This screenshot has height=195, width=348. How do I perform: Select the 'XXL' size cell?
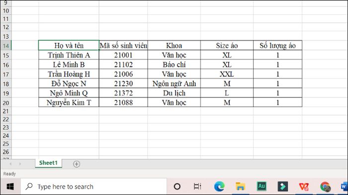coord(227,74)
